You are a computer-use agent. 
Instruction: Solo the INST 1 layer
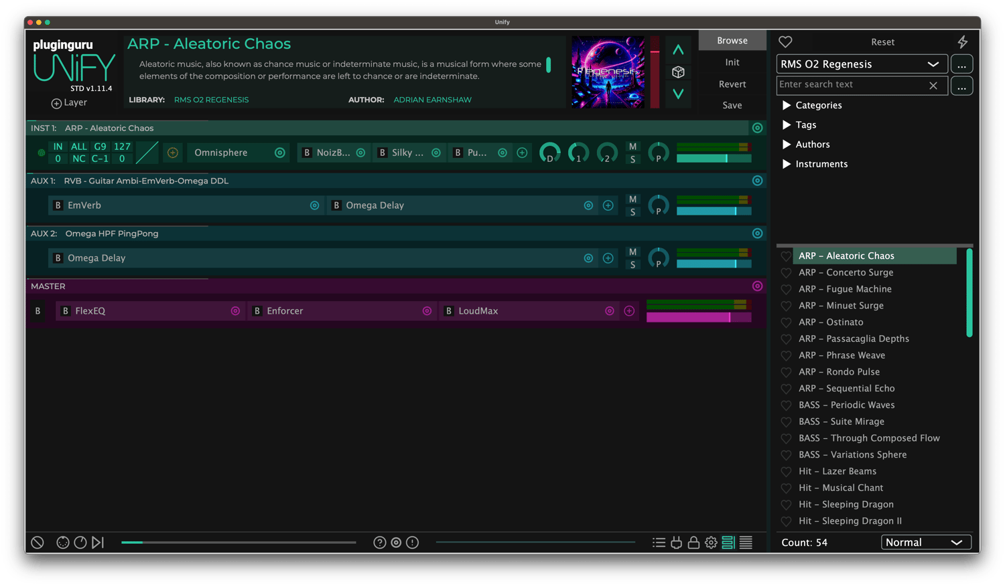(x=632, y=159)
